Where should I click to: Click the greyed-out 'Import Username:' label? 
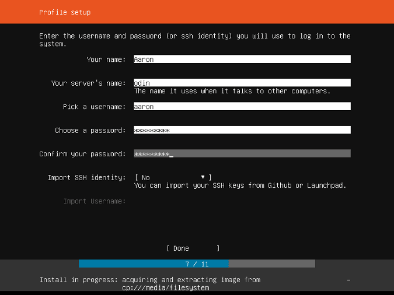click(94, 201)
